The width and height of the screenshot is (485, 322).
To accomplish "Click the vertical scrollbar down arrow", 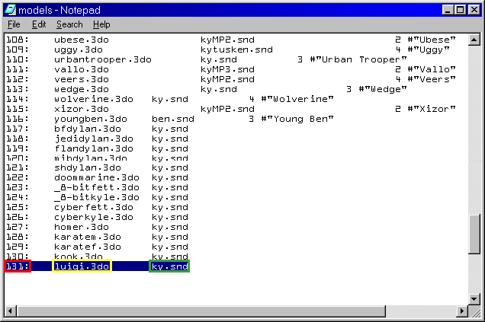I will [474, 299].
